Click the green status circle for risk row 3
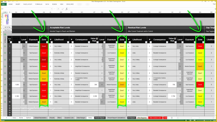Screen dimensions: 217x122 coord(5,60)
